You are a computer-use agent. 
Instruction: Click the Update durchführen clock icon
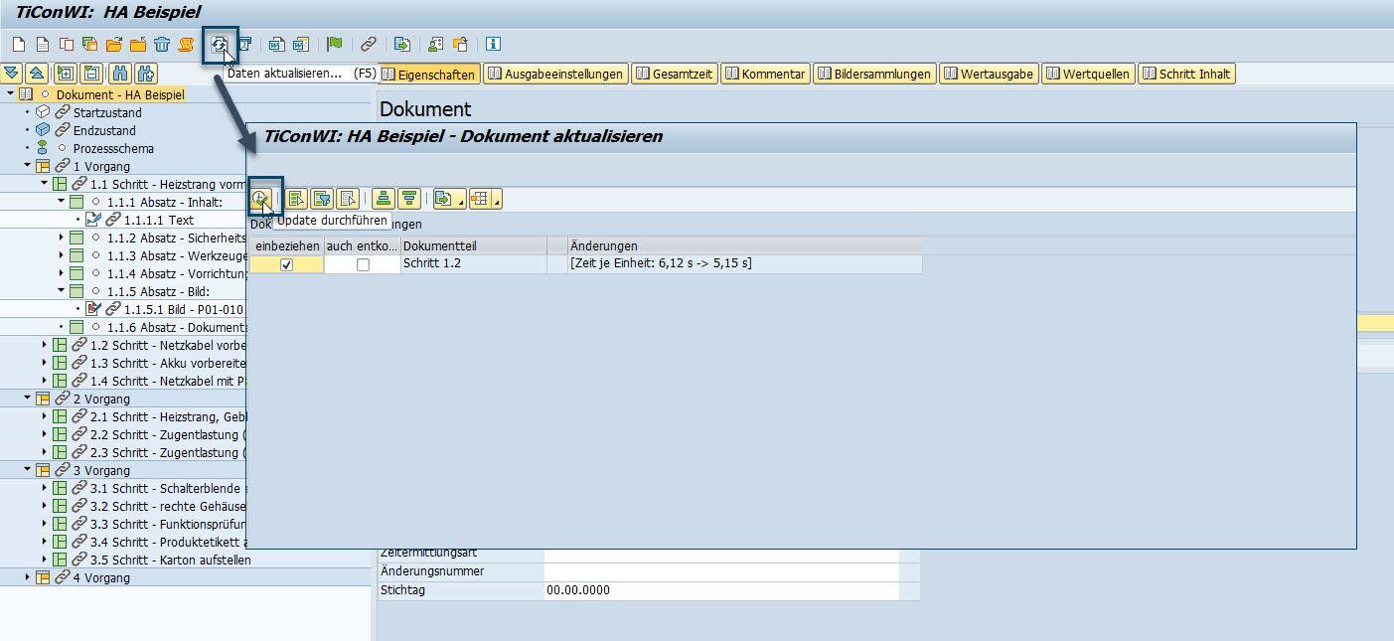(260, 199)
